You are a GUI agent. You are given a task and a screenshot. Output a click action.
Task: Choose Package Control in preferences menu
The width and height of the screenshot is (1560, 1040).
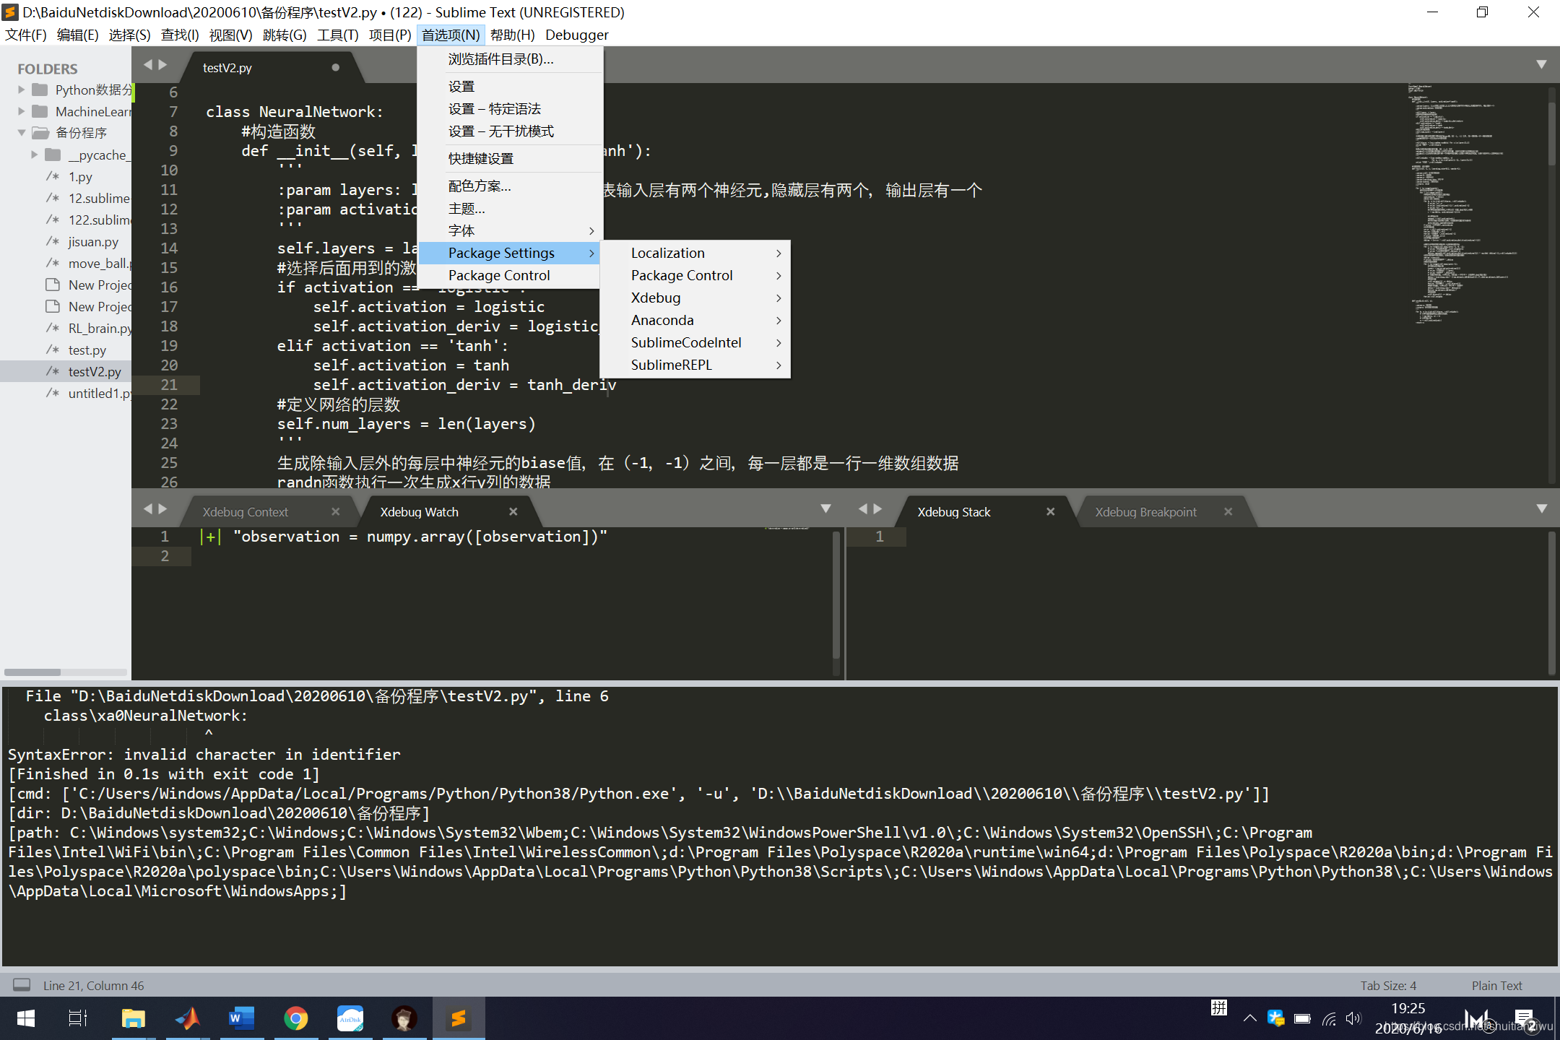[x=510, y=275]
